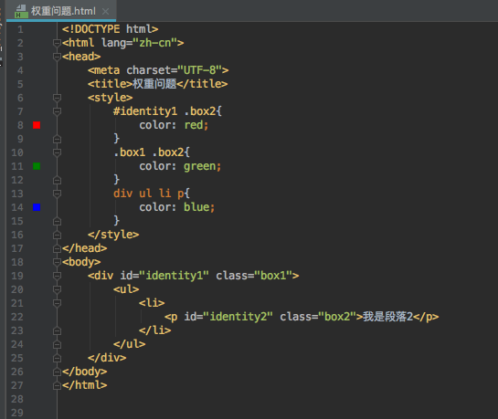Screen dimensions: 498x419
Task: Collapse the #identity1 .box2 rule on line 7
Action: (x=57, y=111)
